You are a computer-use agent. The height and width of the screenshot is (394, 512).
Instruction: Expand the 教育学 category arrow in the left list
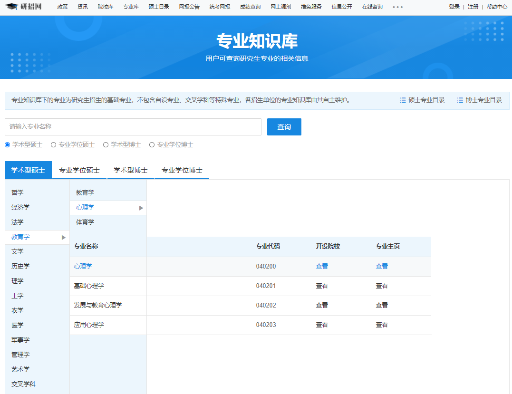[x=64, y=237]
